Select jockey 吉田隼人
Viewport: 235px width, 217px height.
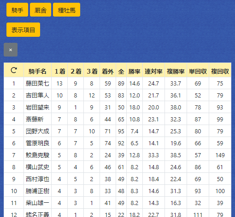click(37, 95)
